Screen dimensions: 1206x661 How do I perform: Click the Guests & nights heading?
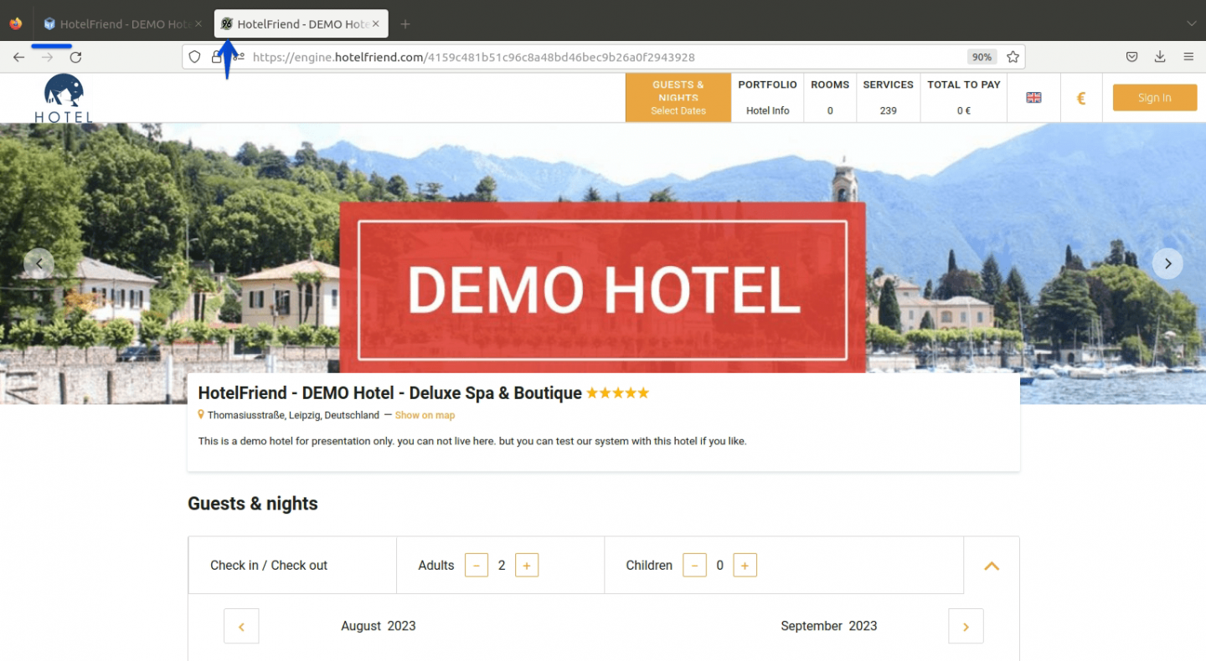tap(253, 504)
